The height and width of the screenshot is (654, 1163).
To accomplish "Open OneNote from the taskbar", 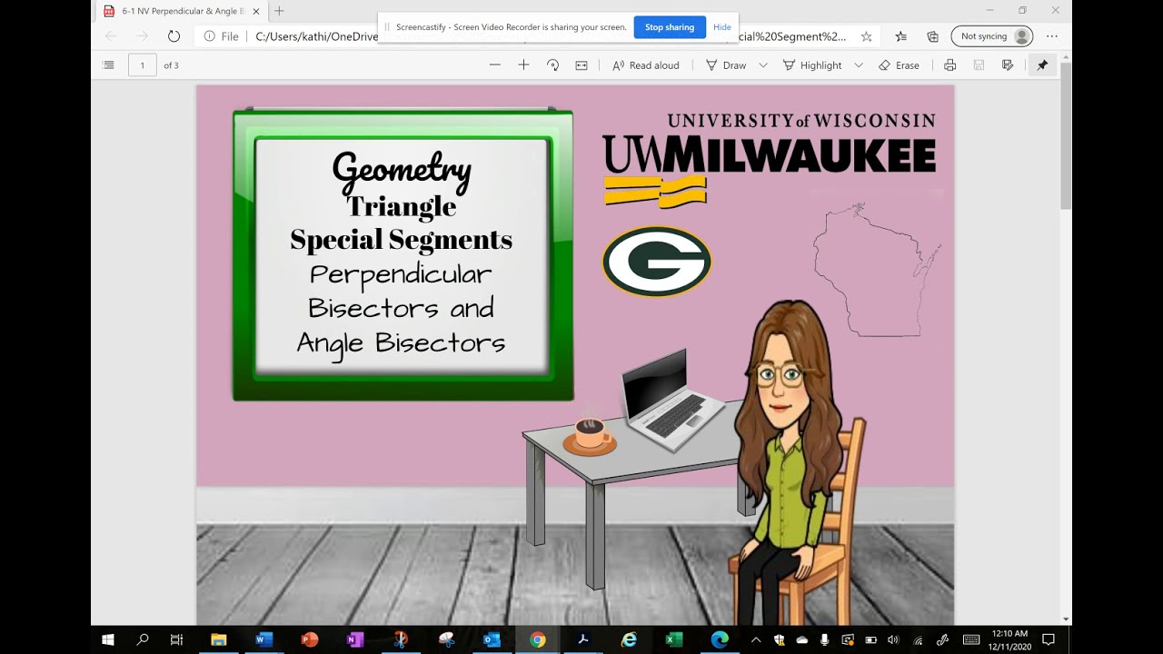I will coord(354,639).
